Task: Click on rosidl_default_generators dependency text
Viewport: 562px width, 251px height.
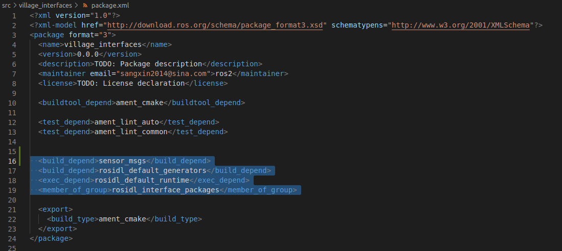Action: [152, 170]
